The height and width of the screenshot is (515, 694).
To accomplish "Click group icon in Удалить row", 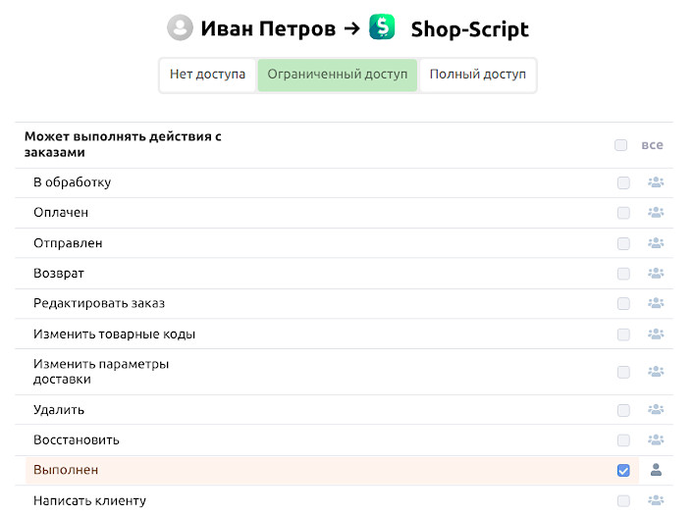I will (x=656, y=410).
